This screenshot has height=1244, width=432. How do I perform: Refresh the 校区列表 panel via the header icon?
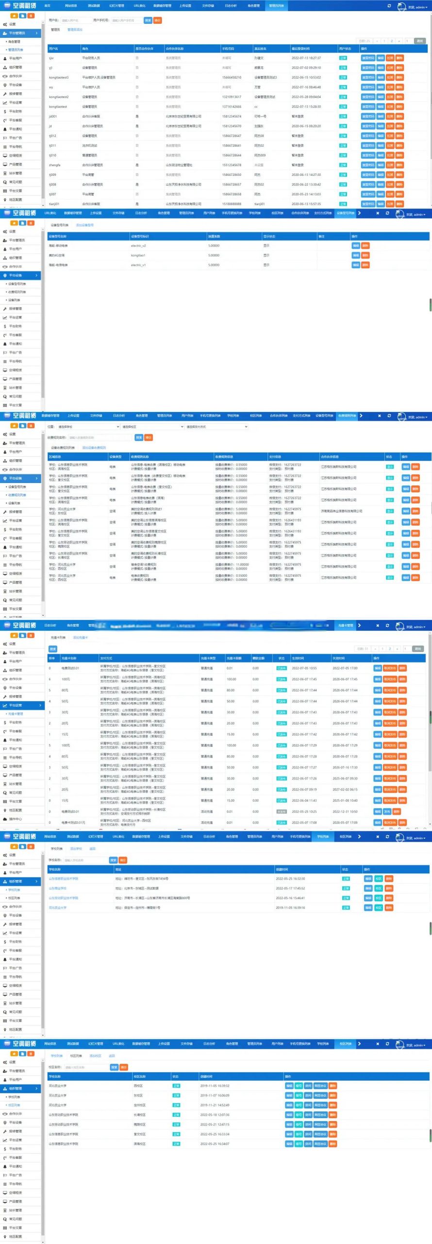(387, 1044)
